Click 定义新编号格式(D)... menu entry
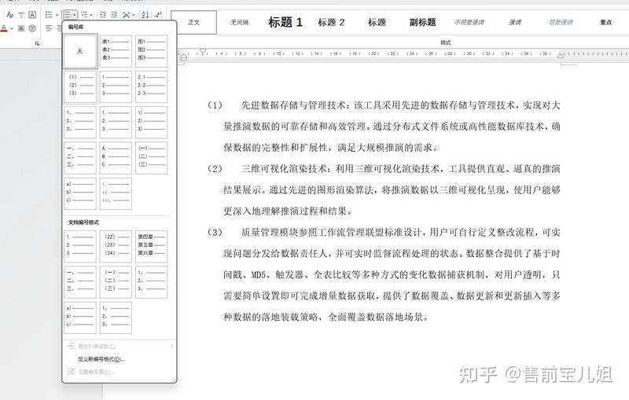This screenshot has height=400, width=629. 120,359
